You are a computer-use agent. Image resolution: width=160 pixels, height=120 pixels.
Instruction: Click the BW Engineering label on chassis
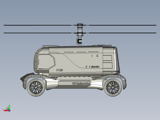[x=81, y=83]
